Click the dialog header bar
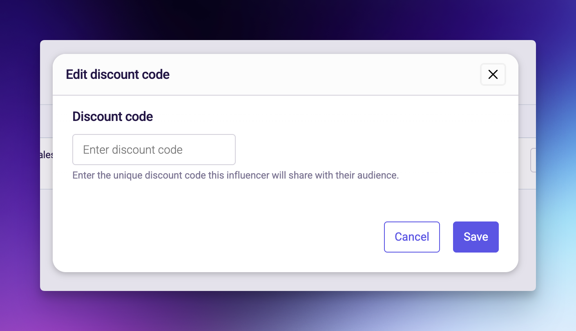This screenshot has width=576, height=331. click(x=286, y=74)
